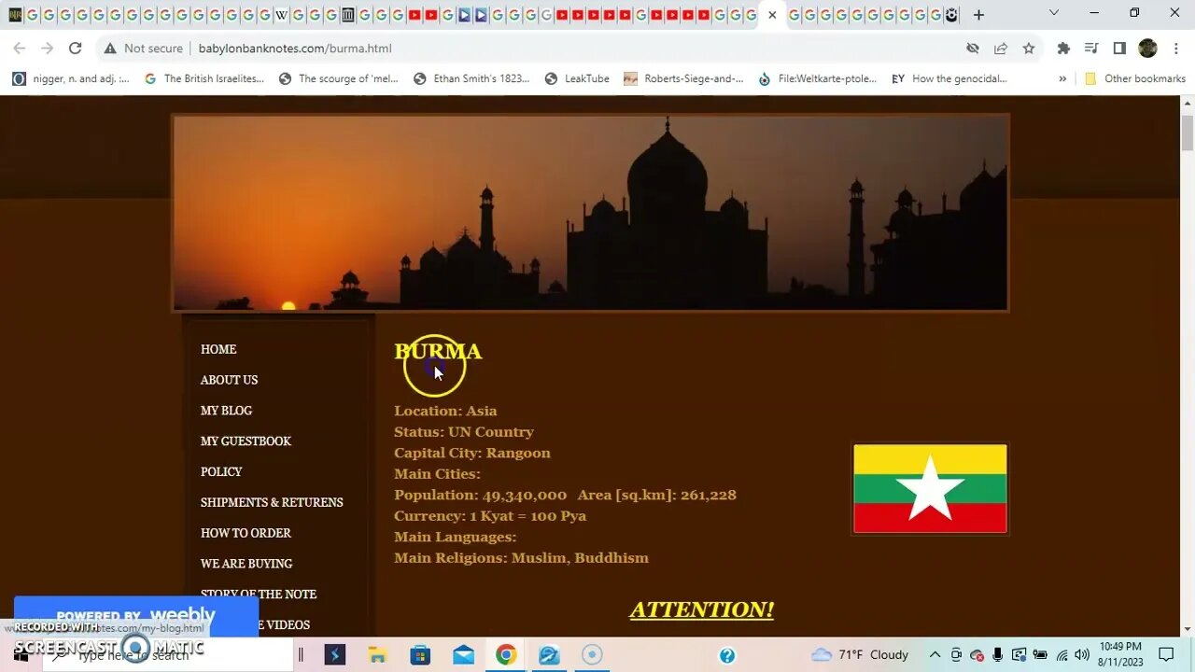Open the Mail app from the taskbar
Image resolution: width=1195 pixels, height=672 pixels.
463,655
